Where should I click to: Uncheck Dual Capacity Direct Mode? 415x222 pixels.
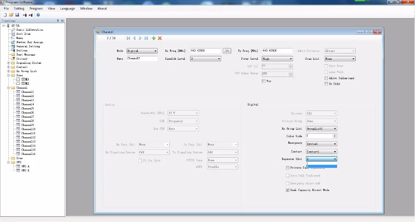[x=288, y=190]
